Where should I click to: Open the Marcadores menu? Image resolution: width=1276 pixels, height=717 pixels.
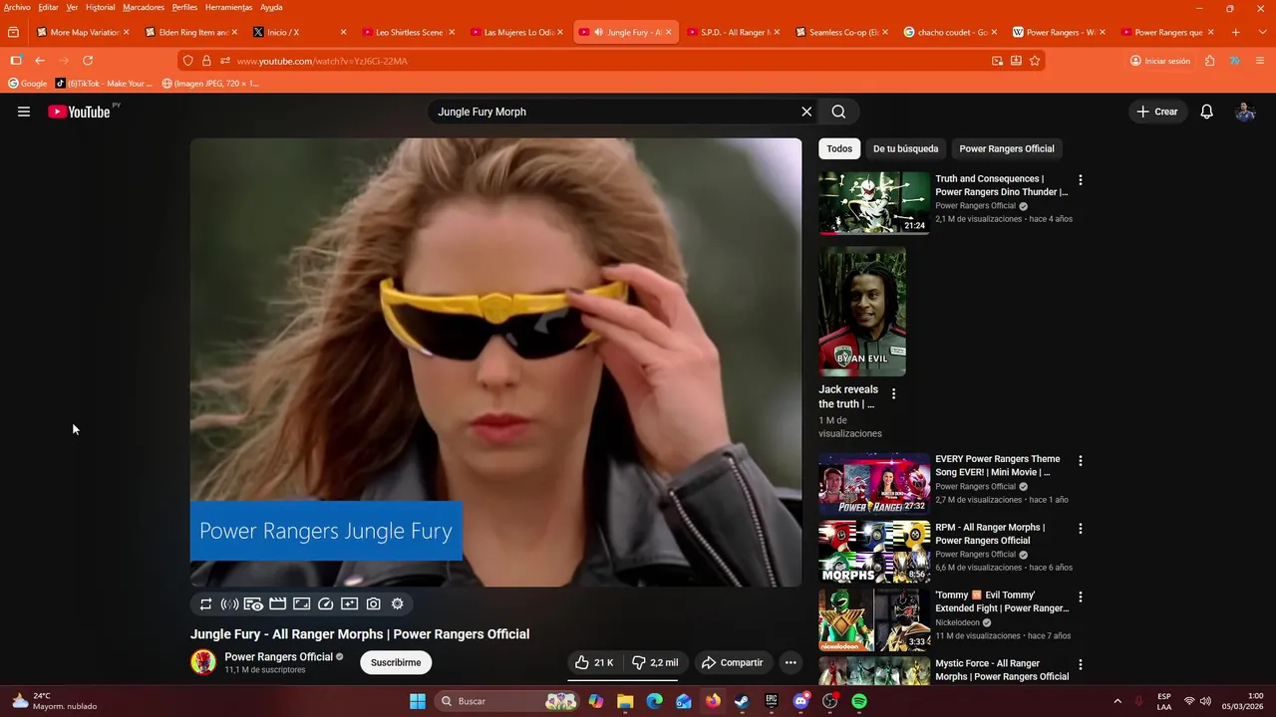[144, 7]
